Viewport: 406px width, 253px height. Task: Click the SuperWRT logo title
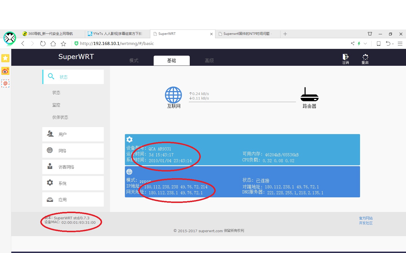(x=76, y=57)
